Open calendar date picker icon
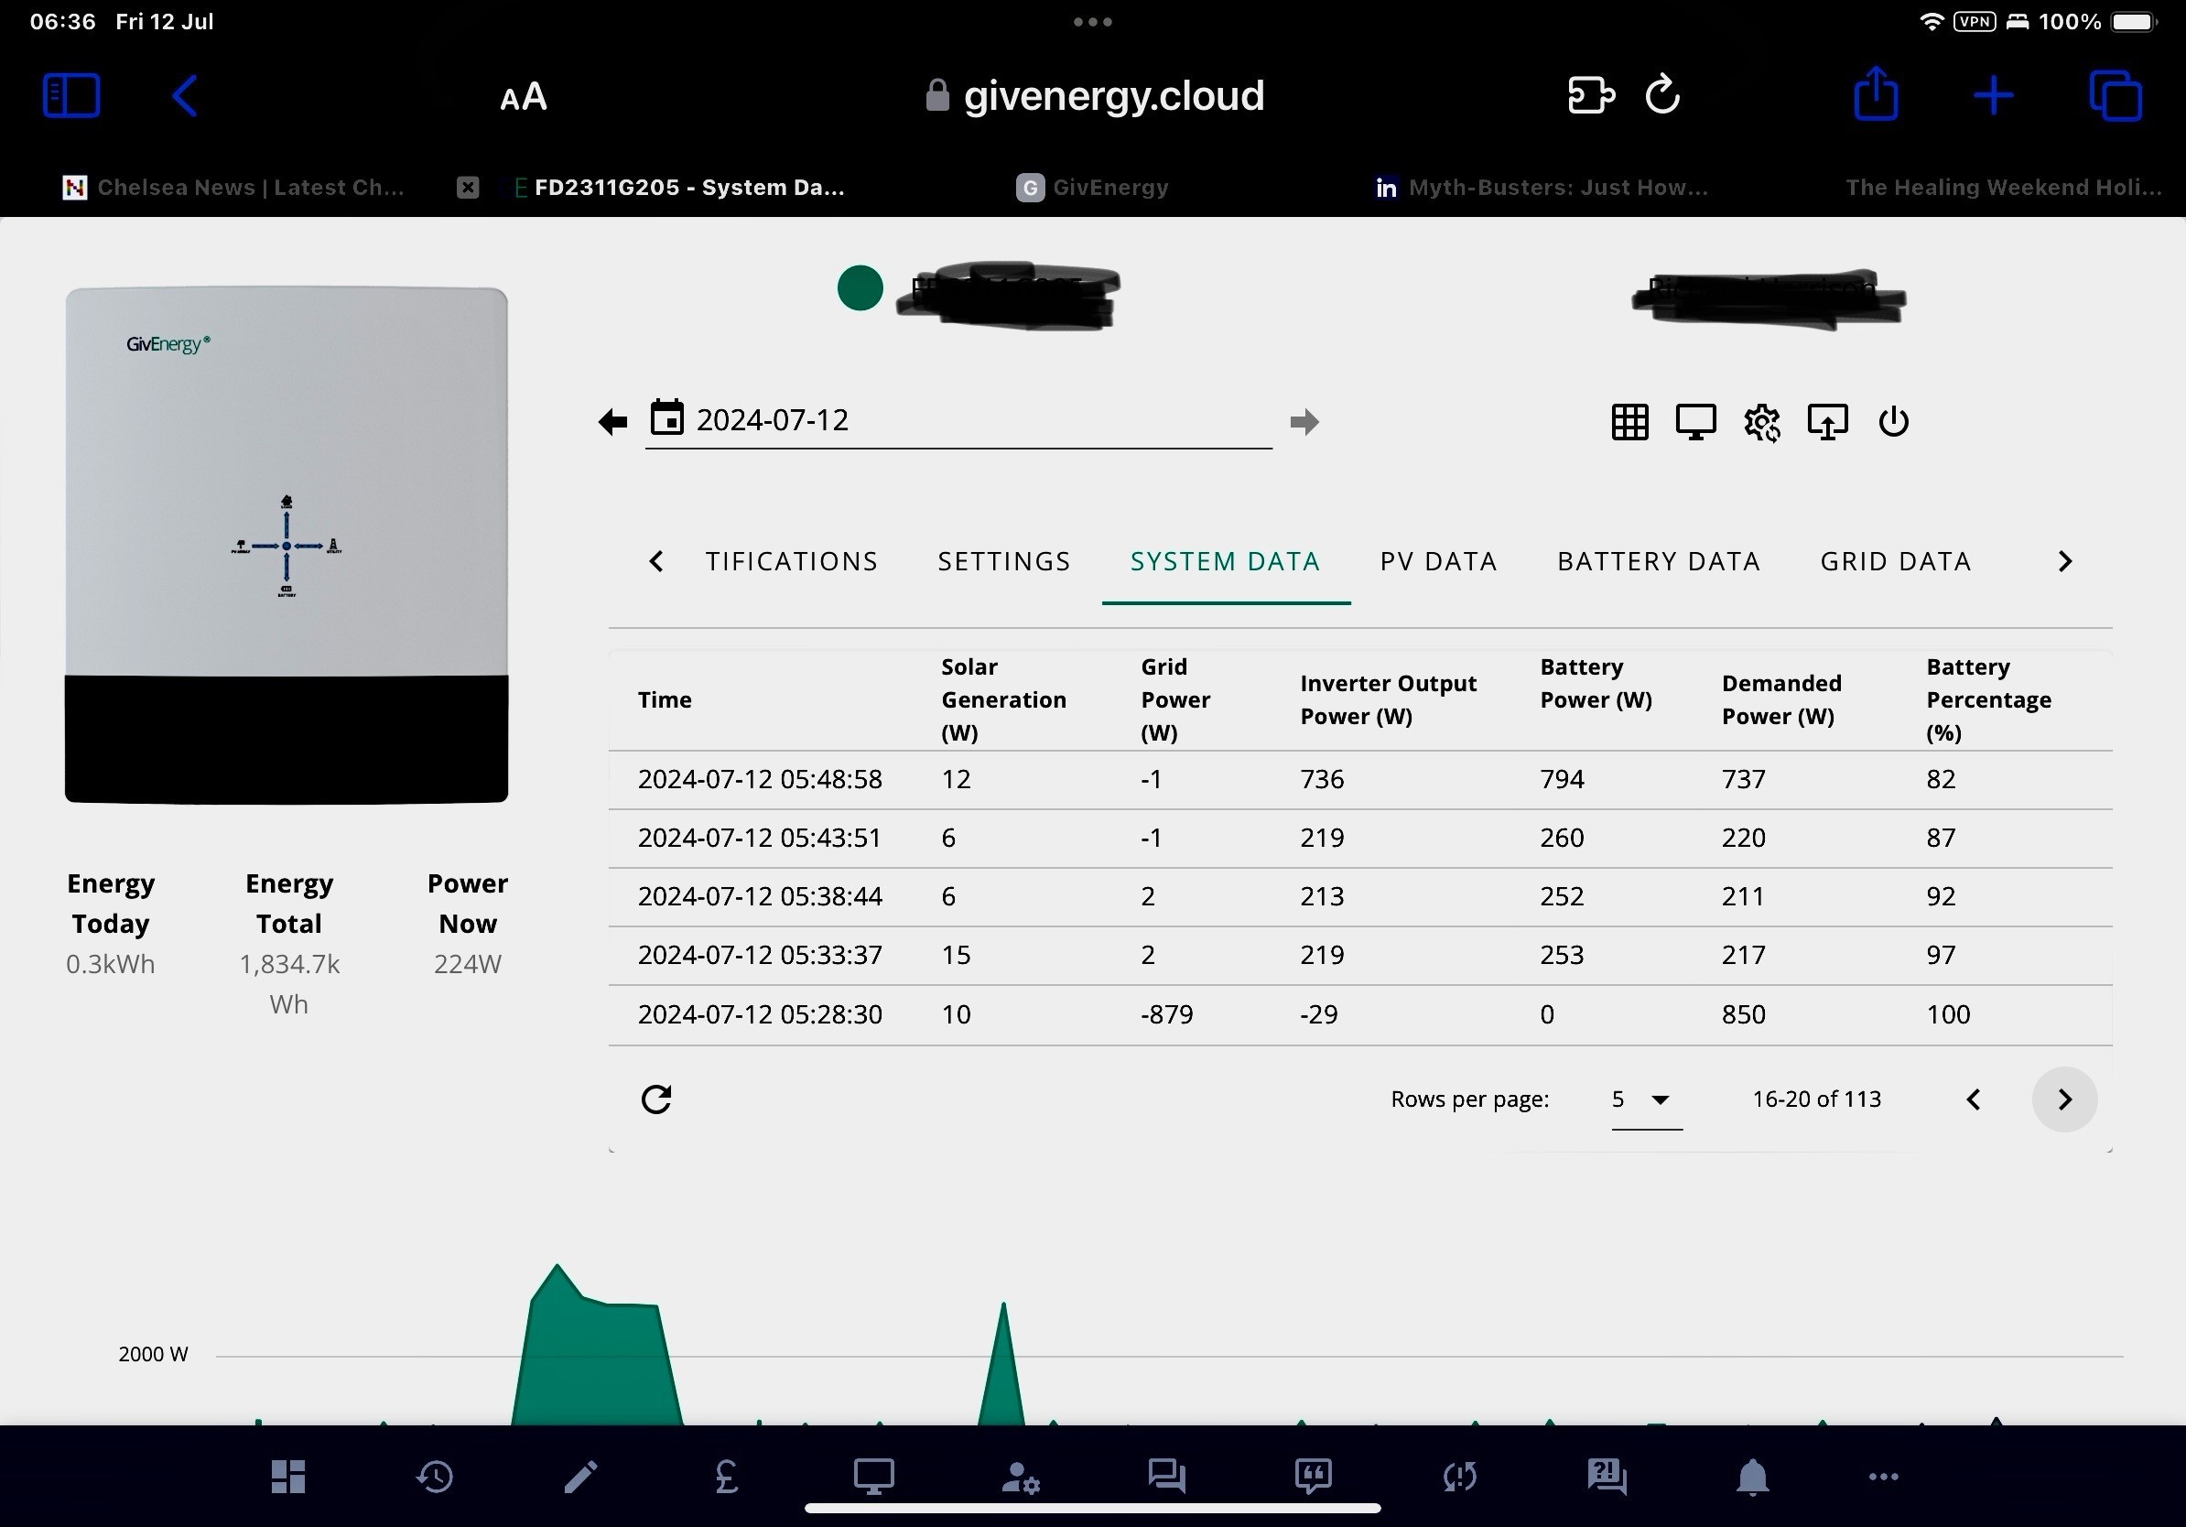This screenshot has width=2186, height=1527. 666,418
